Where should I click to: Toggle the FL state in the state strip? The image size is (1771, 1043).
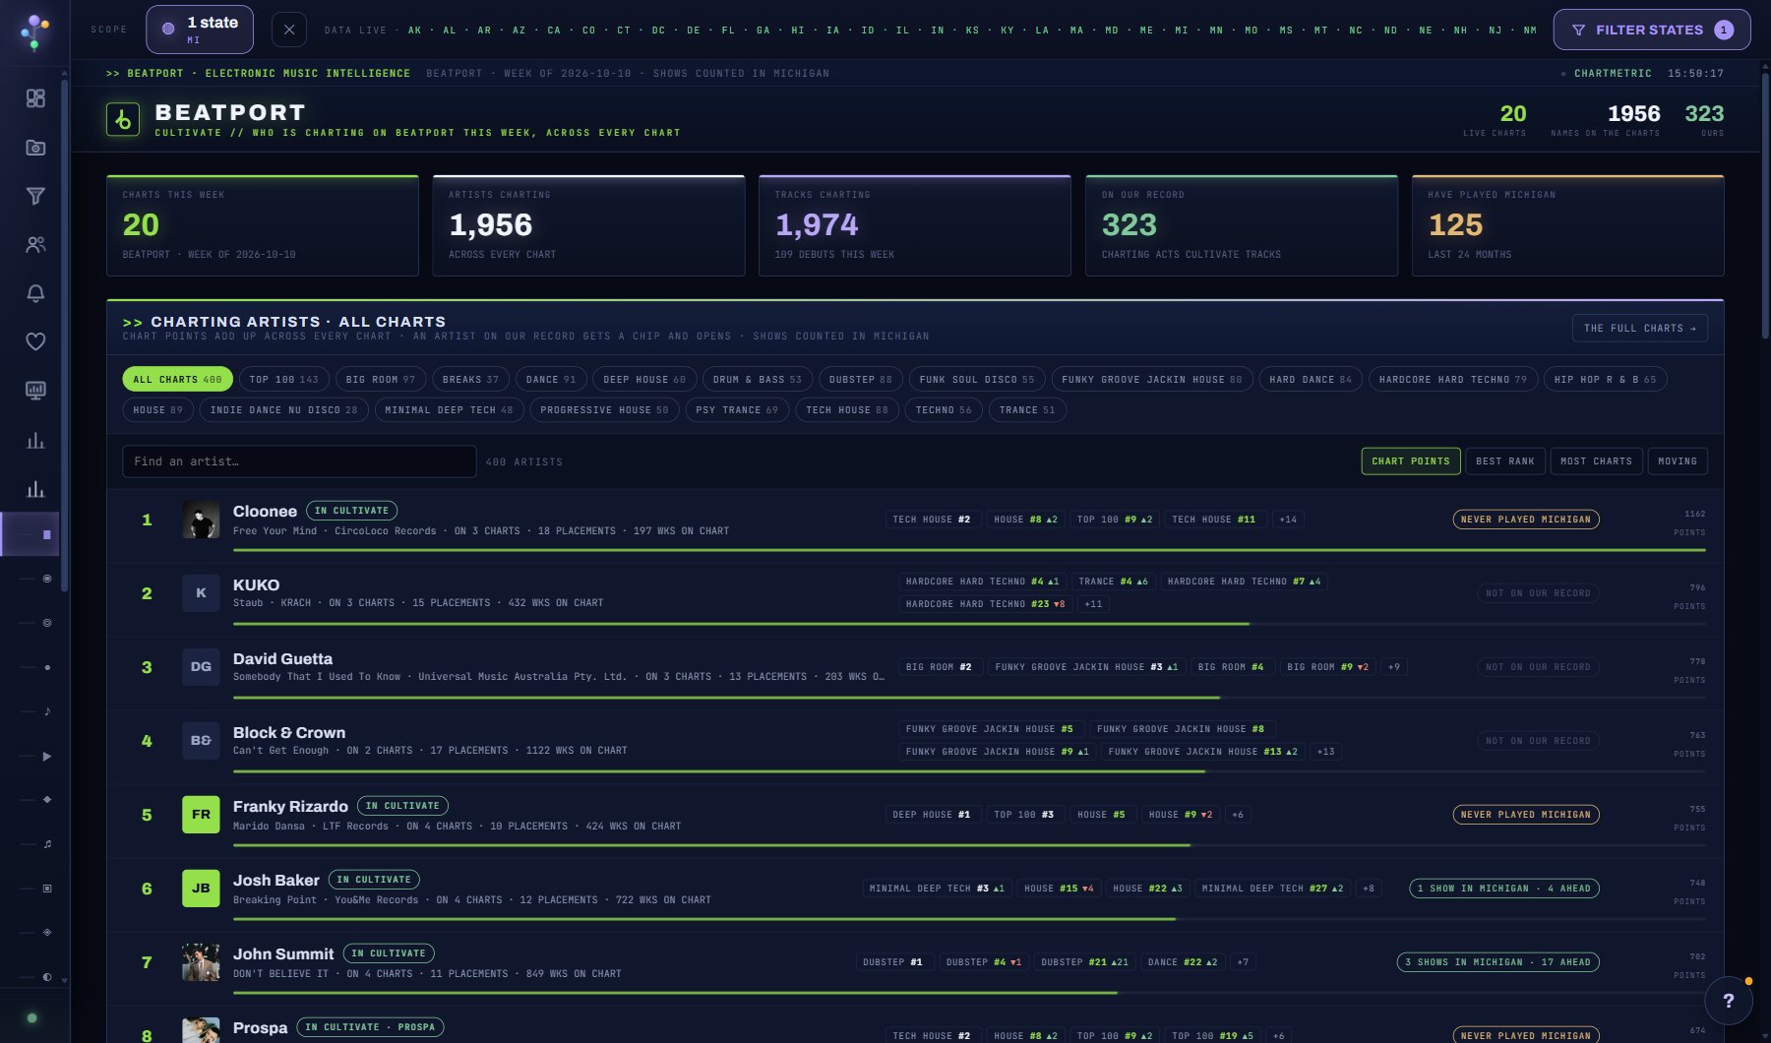(728, 31)
